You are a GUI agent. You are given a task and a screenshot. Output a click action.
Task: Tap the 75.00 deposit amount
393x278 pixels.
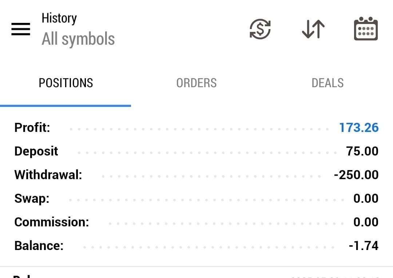[362, 151]
